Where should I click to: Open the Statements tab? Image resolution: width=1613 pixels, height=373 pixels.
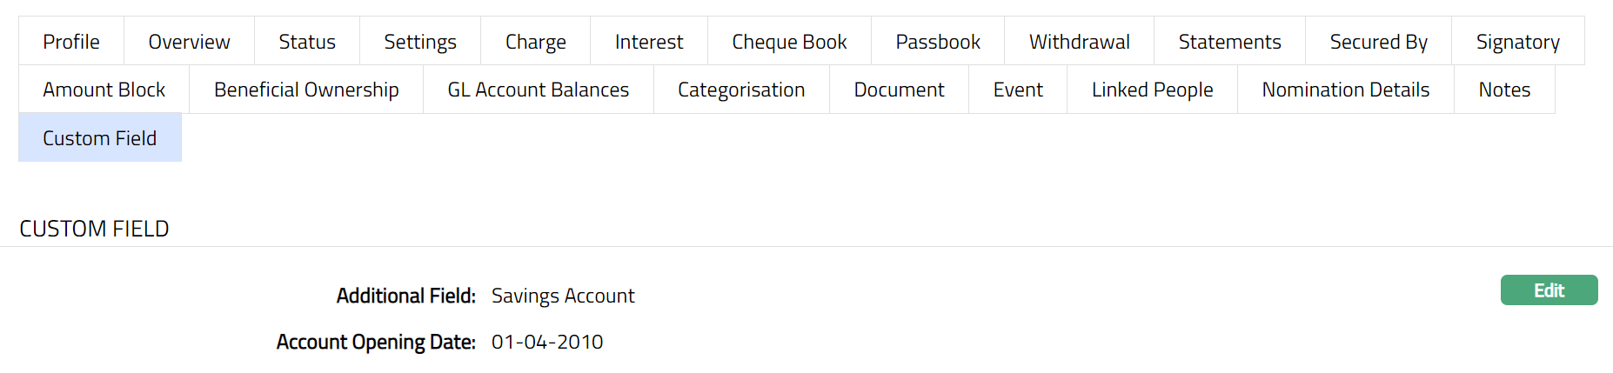click(1229, 42)
